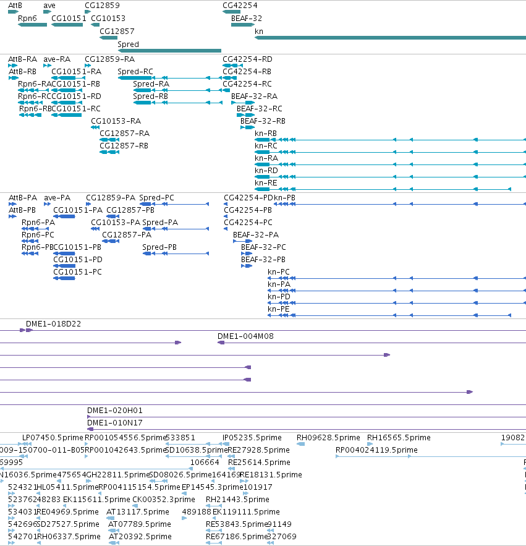Open EST LP07450.5prime
Viewport: 526px width, 546px height.
pos(27,444)
